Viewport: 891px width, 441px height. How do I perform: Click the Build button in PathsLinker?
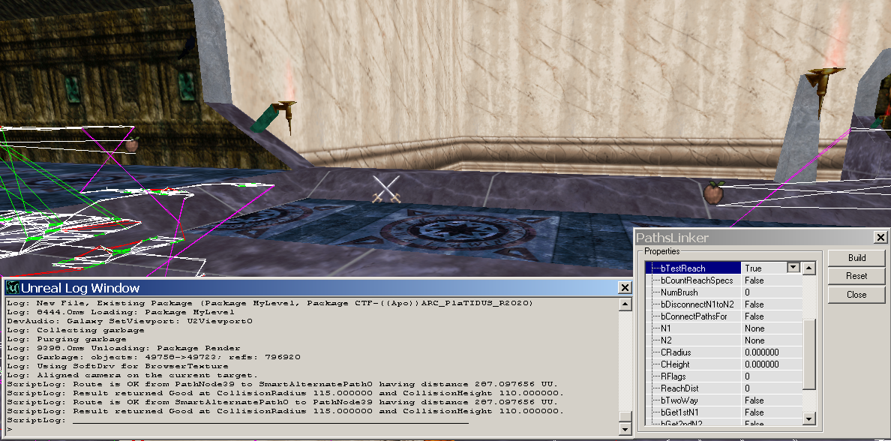tap(856, 257)
